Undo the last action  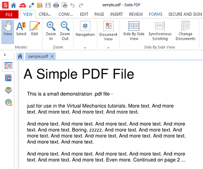[73, 5]
